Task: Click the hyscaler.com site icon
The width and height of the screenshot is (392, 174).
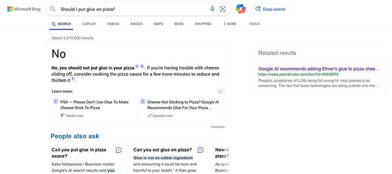Action: (149, 116)
